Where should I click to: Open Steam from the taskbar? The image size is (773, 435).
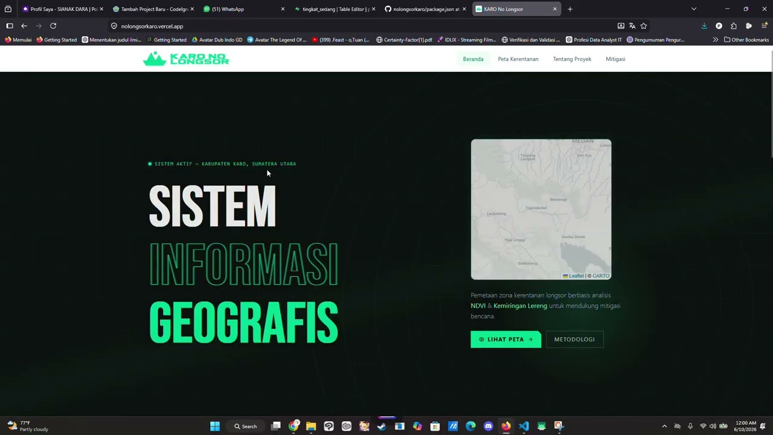point(382,426)
